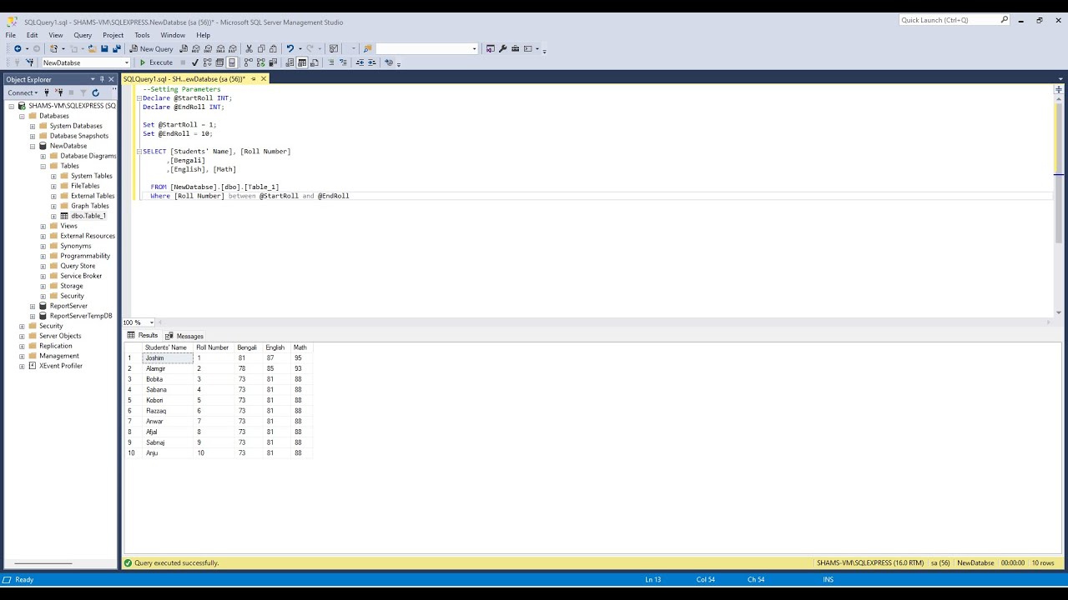Expand the dbo.Table_1 node
1068x600 pixels.
click(53, 216)
